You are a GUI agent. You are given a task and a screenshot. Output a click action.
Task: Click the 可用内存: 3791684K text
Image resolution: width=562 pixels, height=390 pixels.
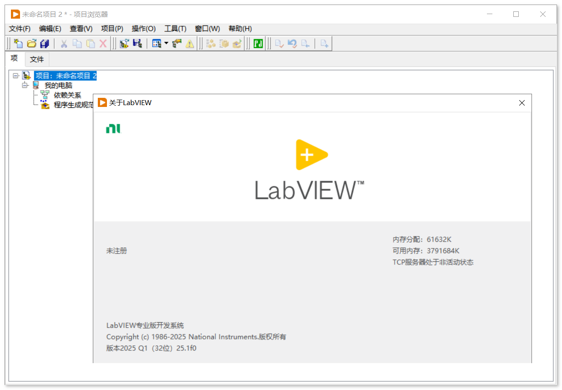coord(426,251)
